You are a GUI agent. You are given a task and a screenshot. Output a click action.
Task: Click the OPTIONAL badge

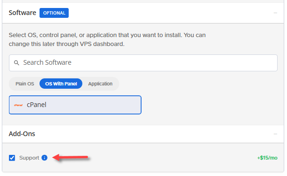(54, 13)
